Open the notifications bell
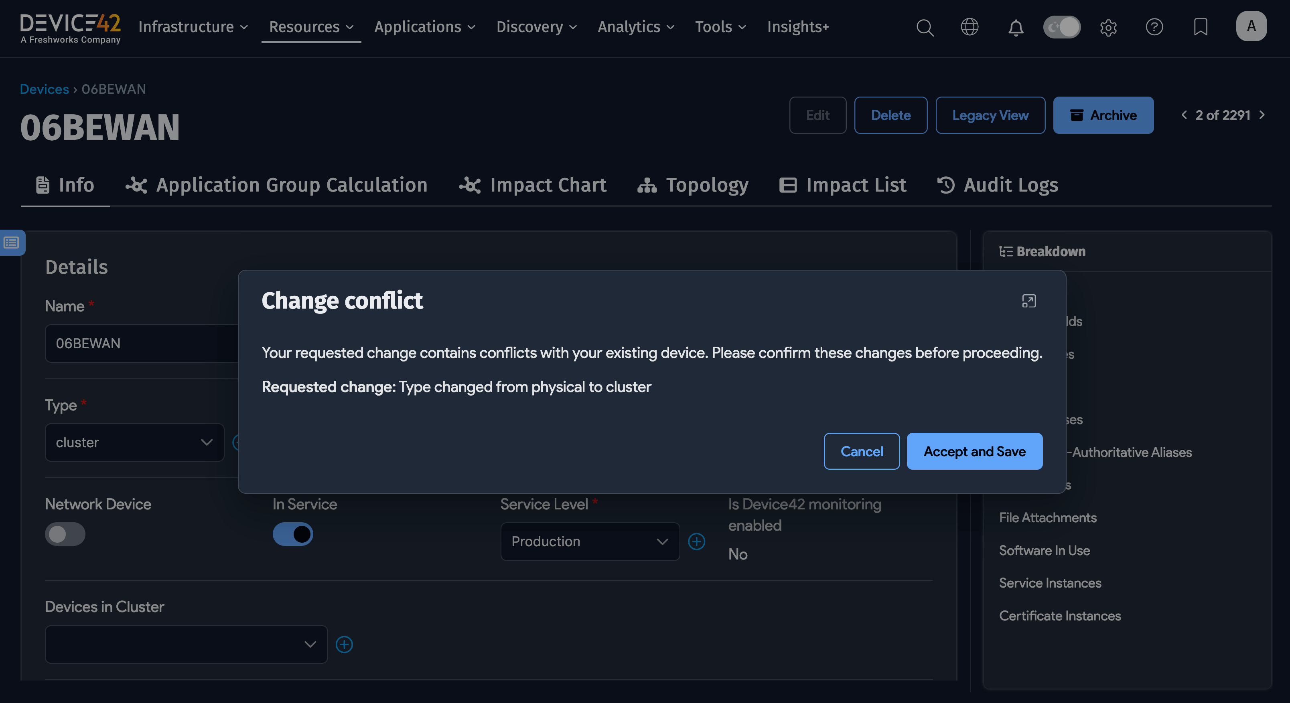 point(1016,28)
